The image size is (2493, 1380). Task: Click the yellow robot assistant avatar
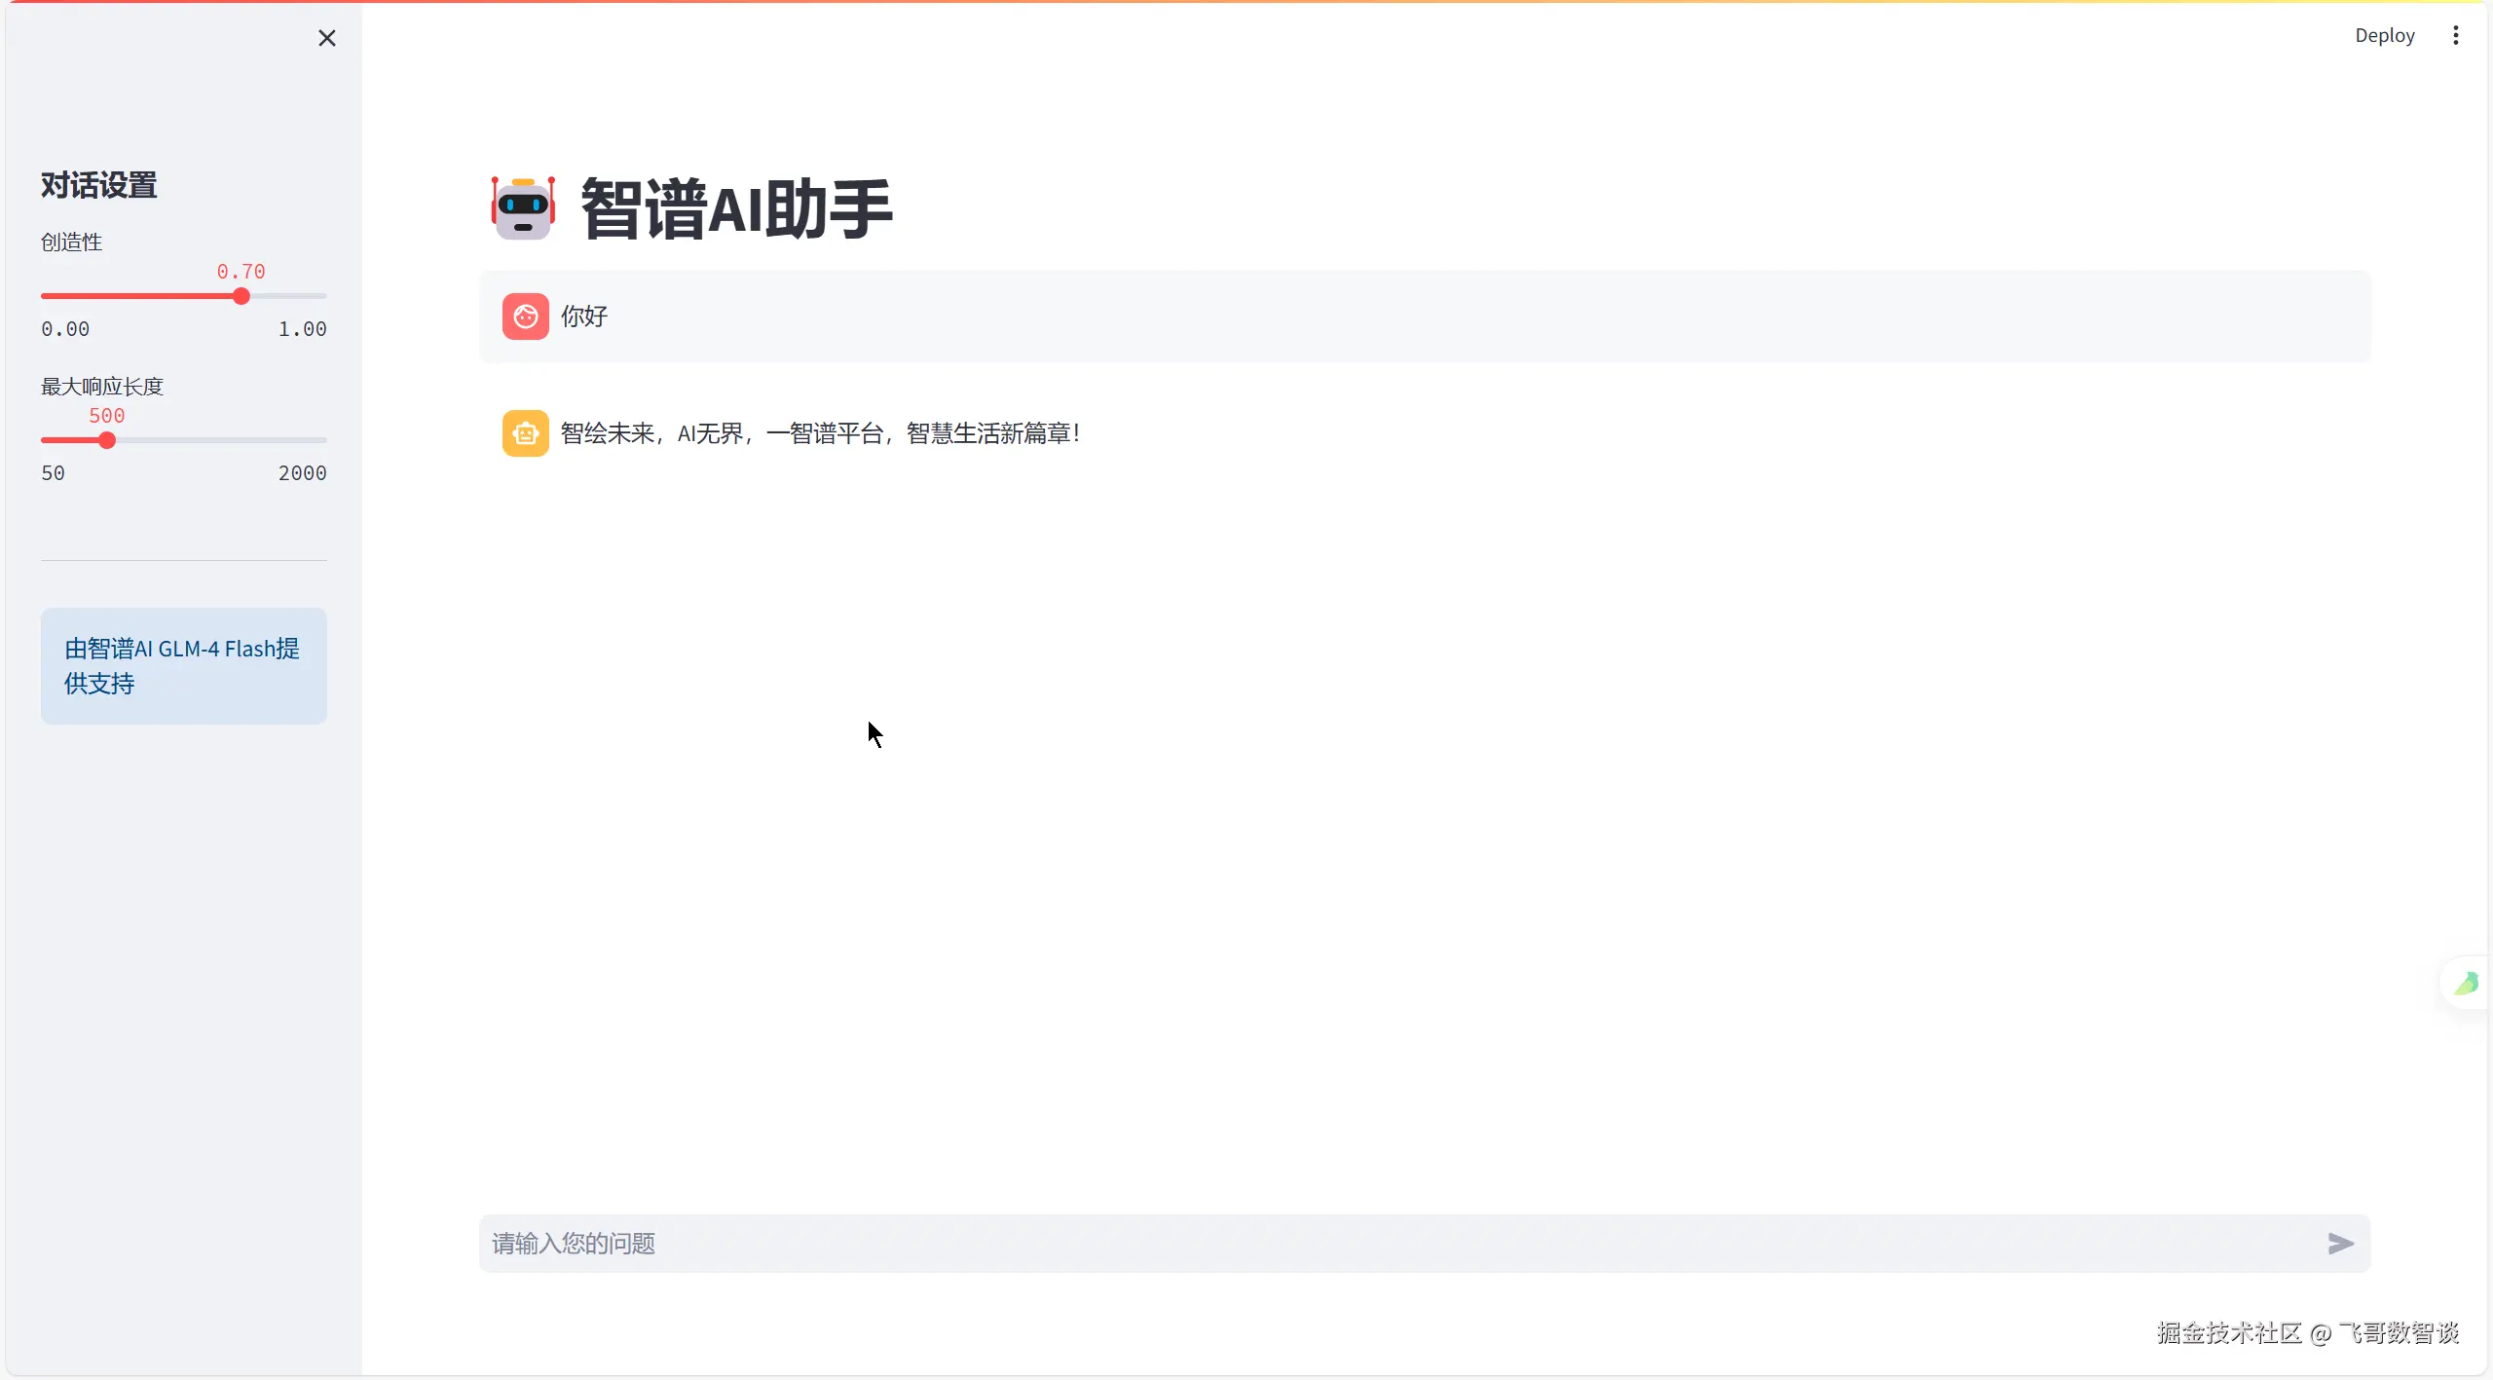pos(525,433)
